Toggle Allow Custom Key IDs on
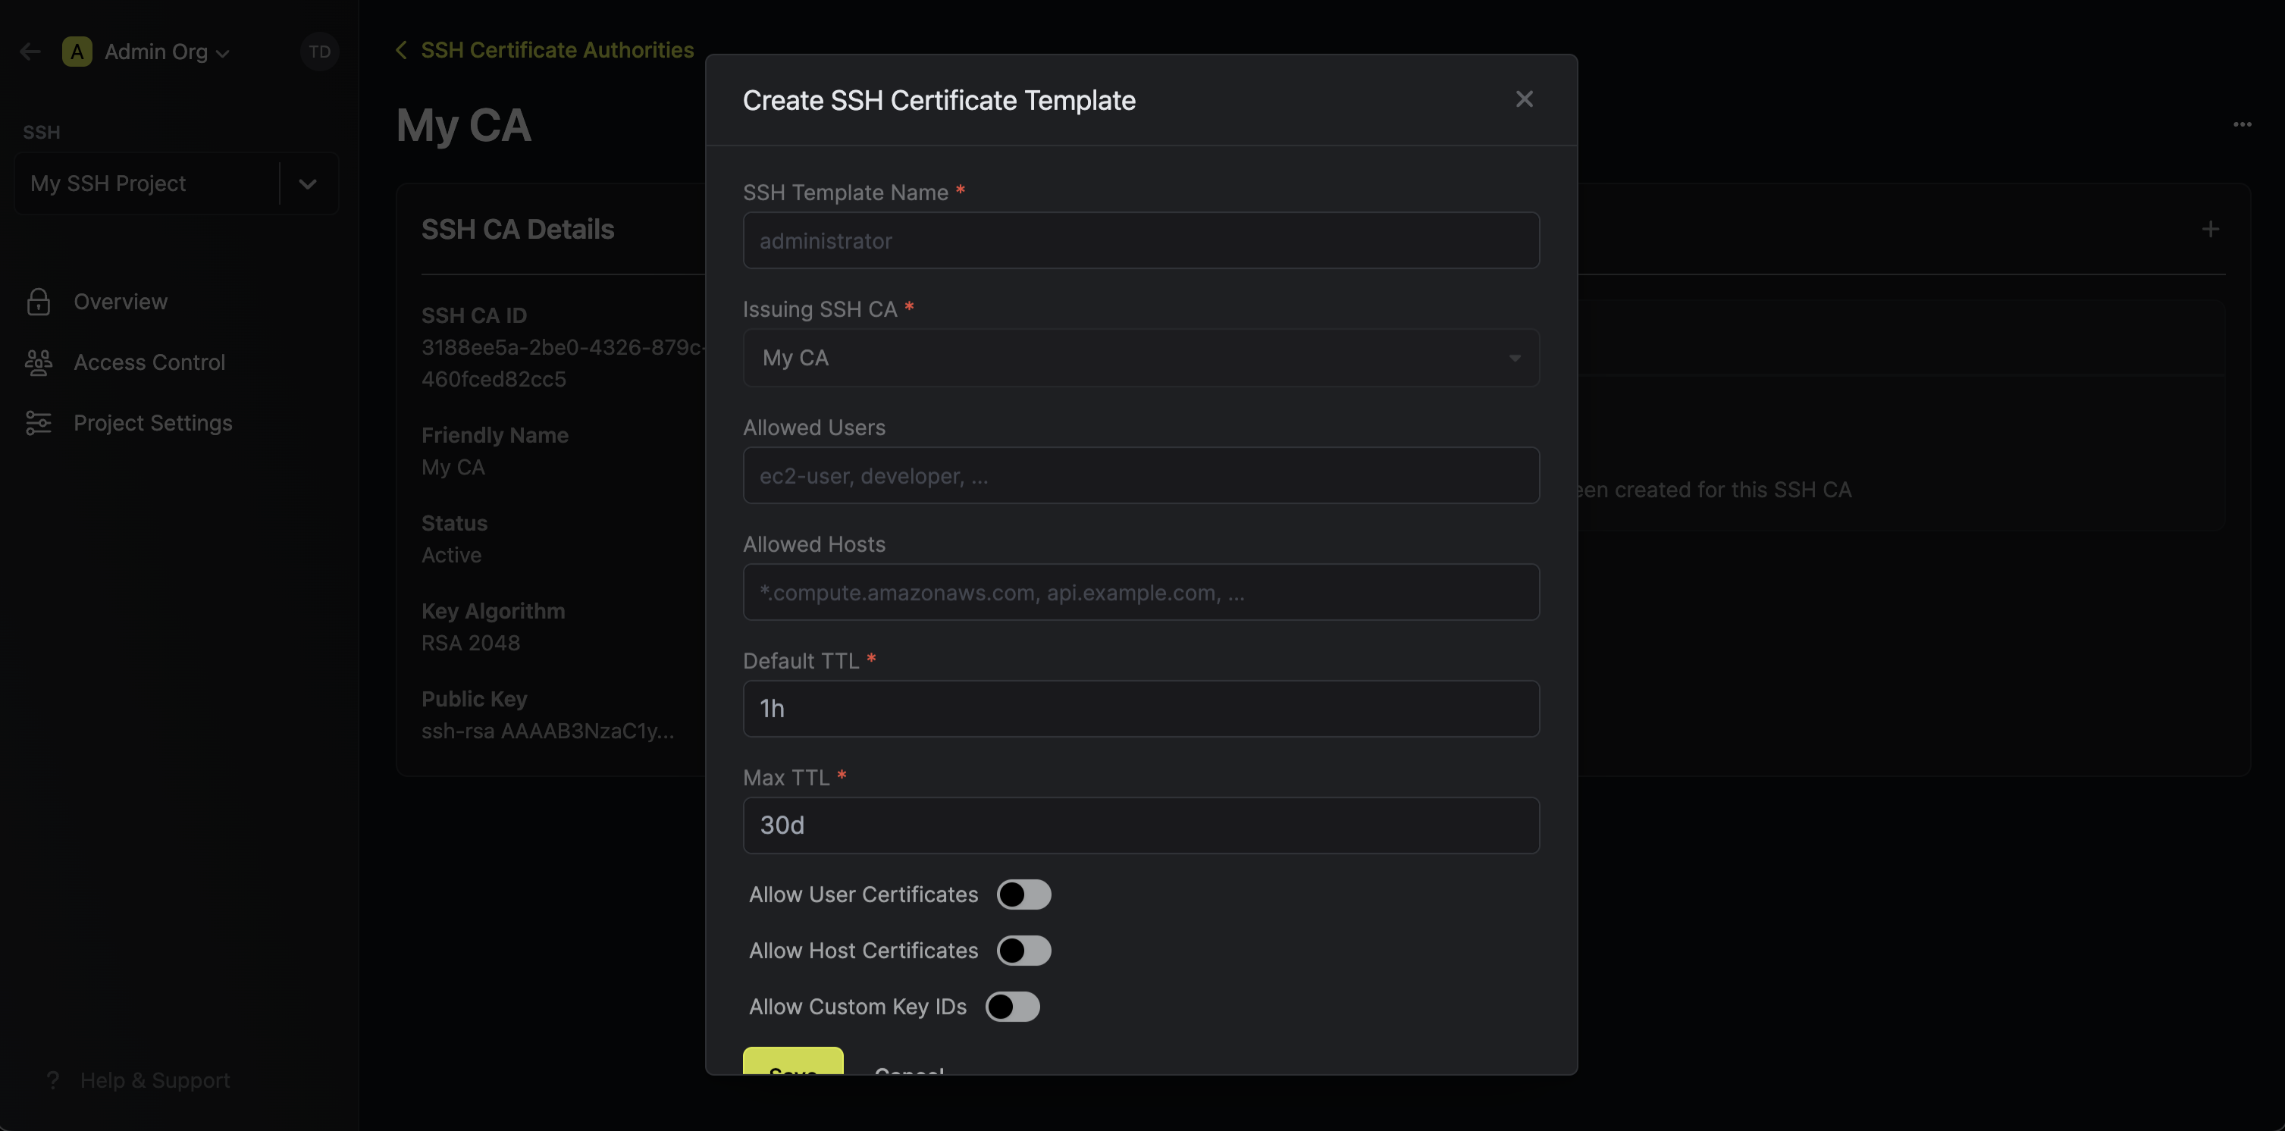 (x=1013, y=1007)
